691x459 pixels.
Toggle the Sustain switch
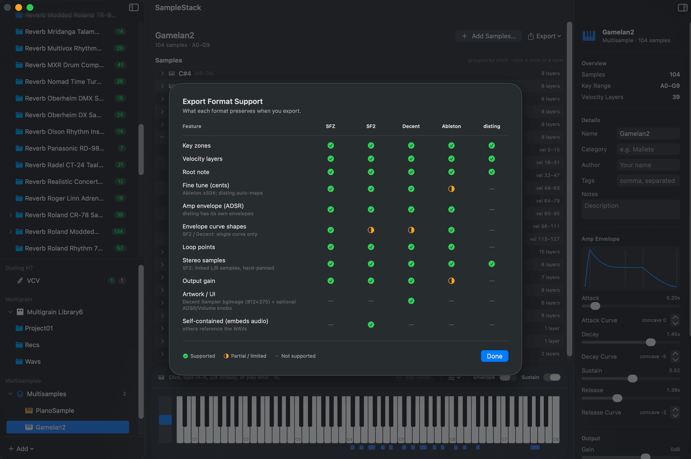552,377
